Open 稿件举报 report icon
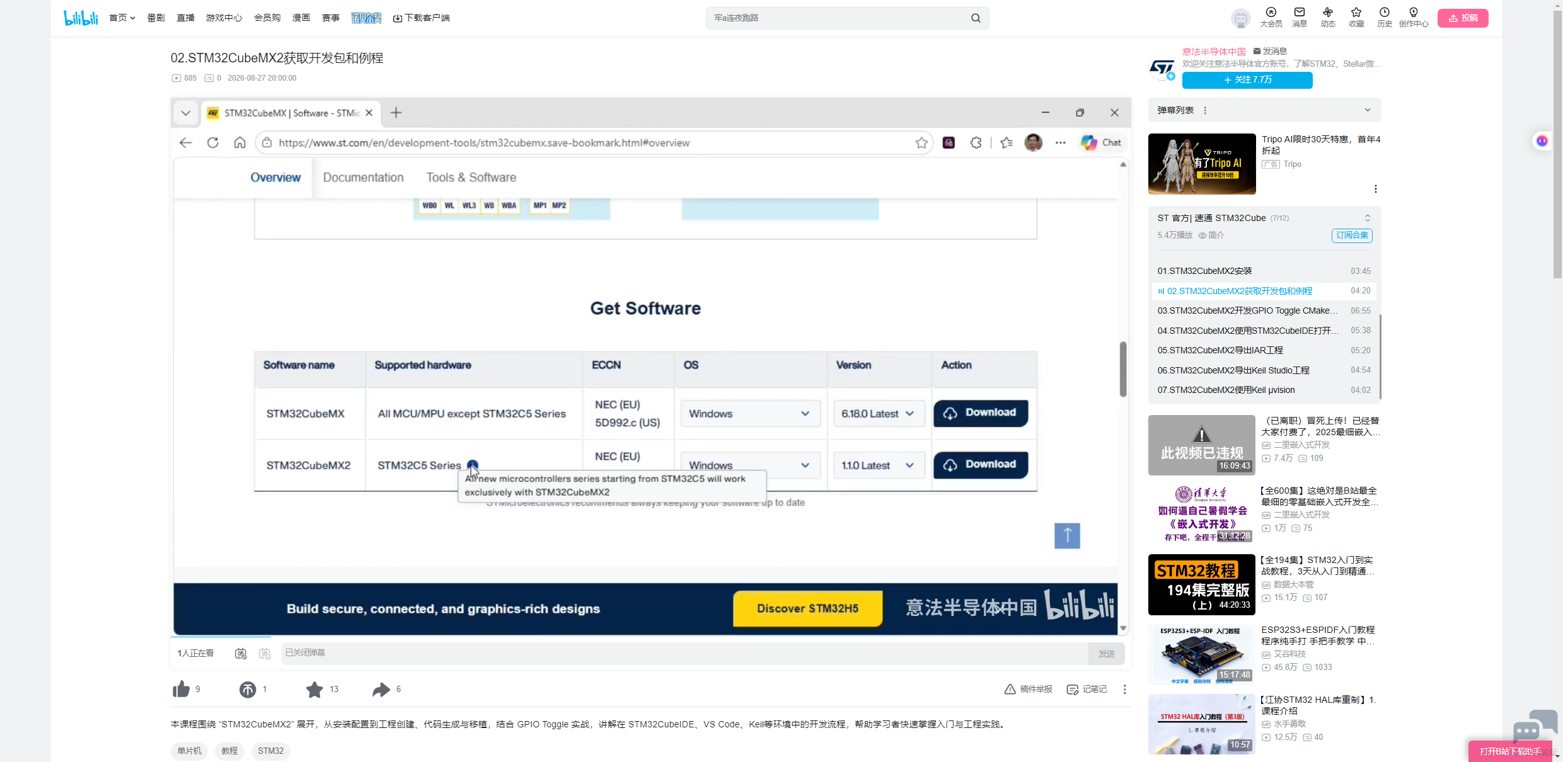This screenshot has width=1563, height=762. pos(1028,689)
